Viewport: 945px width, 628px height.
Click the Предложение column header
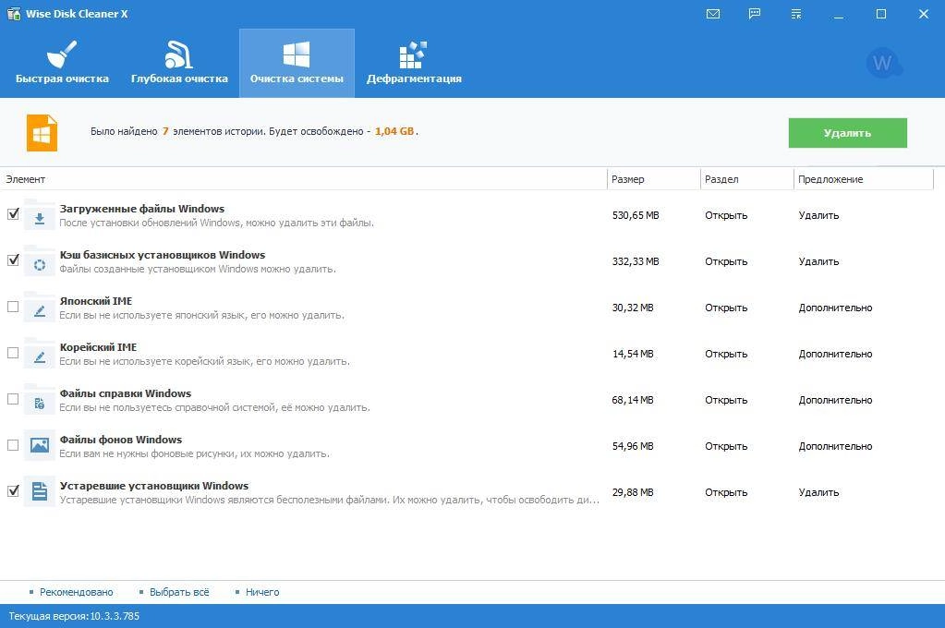864,179
